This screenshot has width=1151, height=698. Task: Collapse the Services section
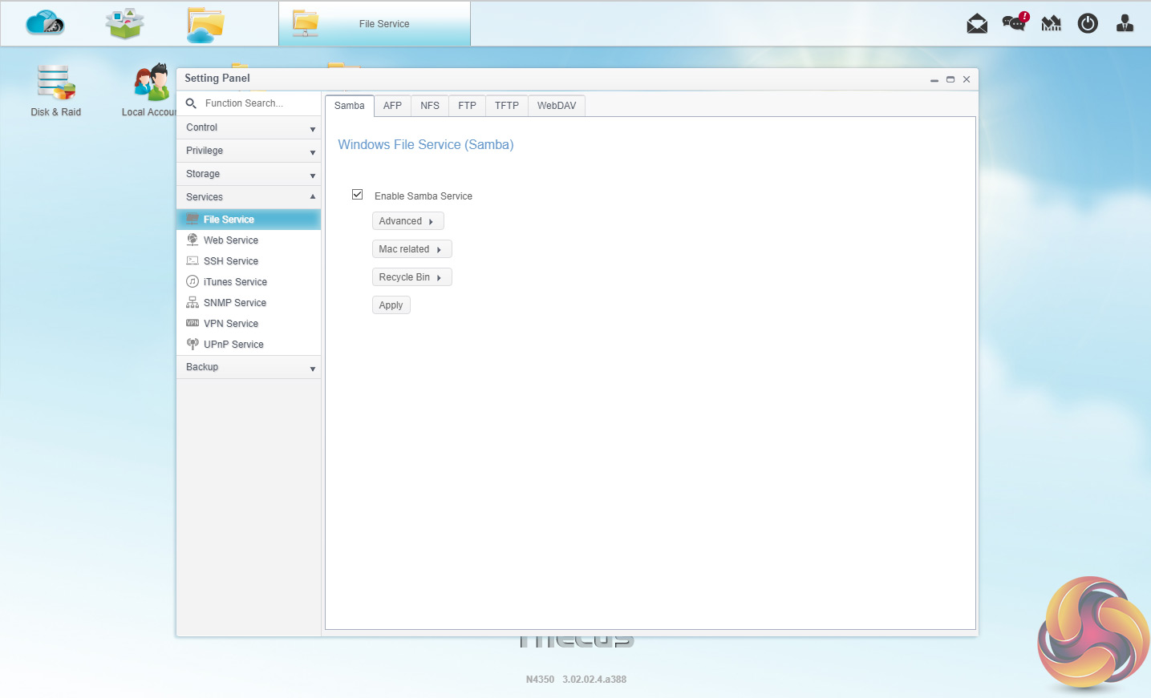pos(249,197)
